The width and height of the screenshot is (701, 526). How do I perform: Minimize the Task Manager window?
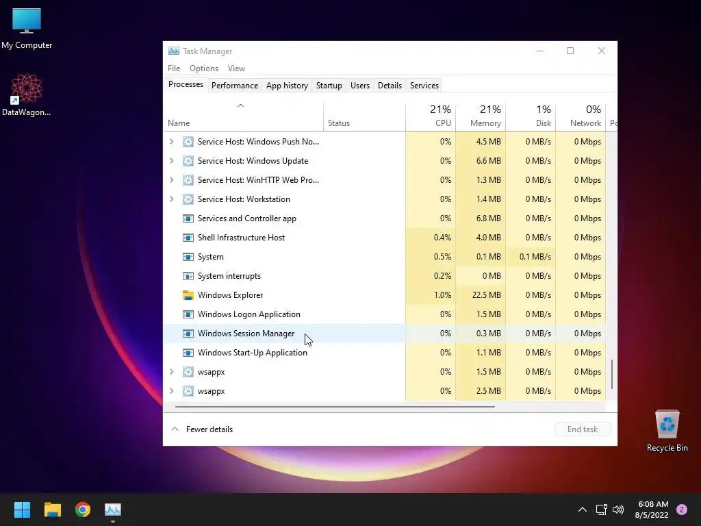[x=539, y=51]
